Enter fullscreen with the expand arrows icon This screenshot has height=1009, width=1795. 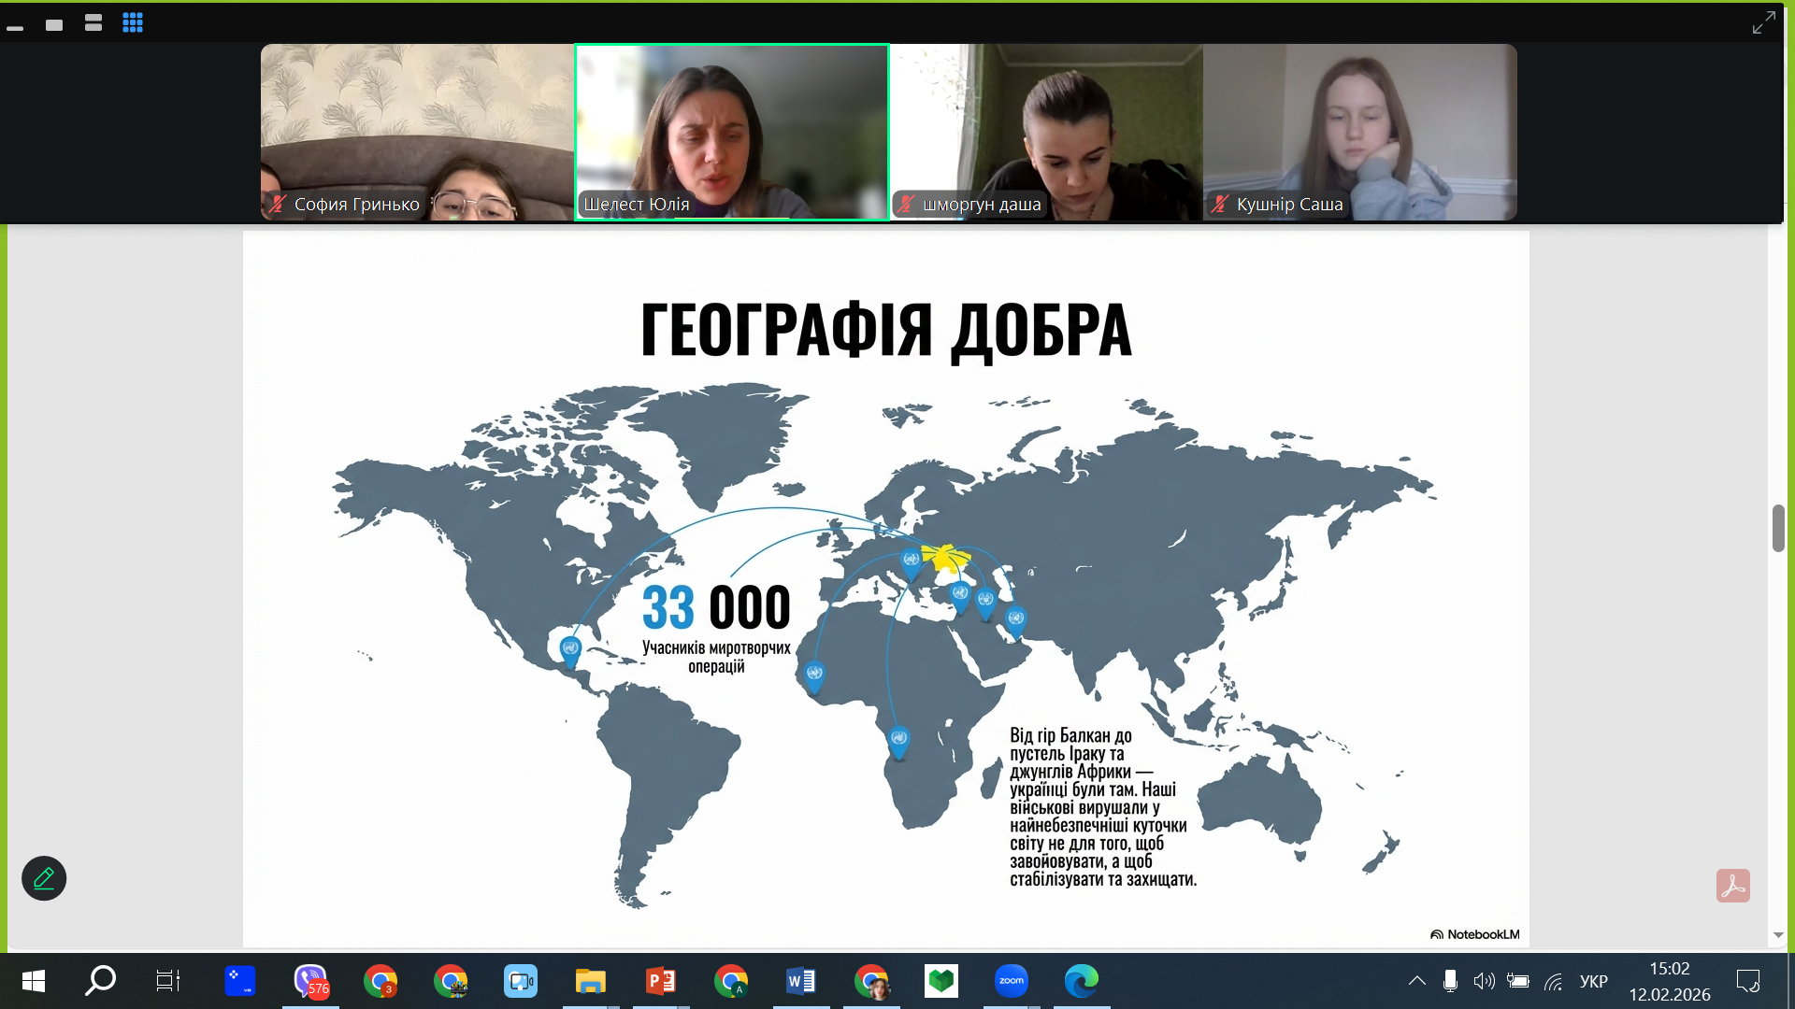1763,22
